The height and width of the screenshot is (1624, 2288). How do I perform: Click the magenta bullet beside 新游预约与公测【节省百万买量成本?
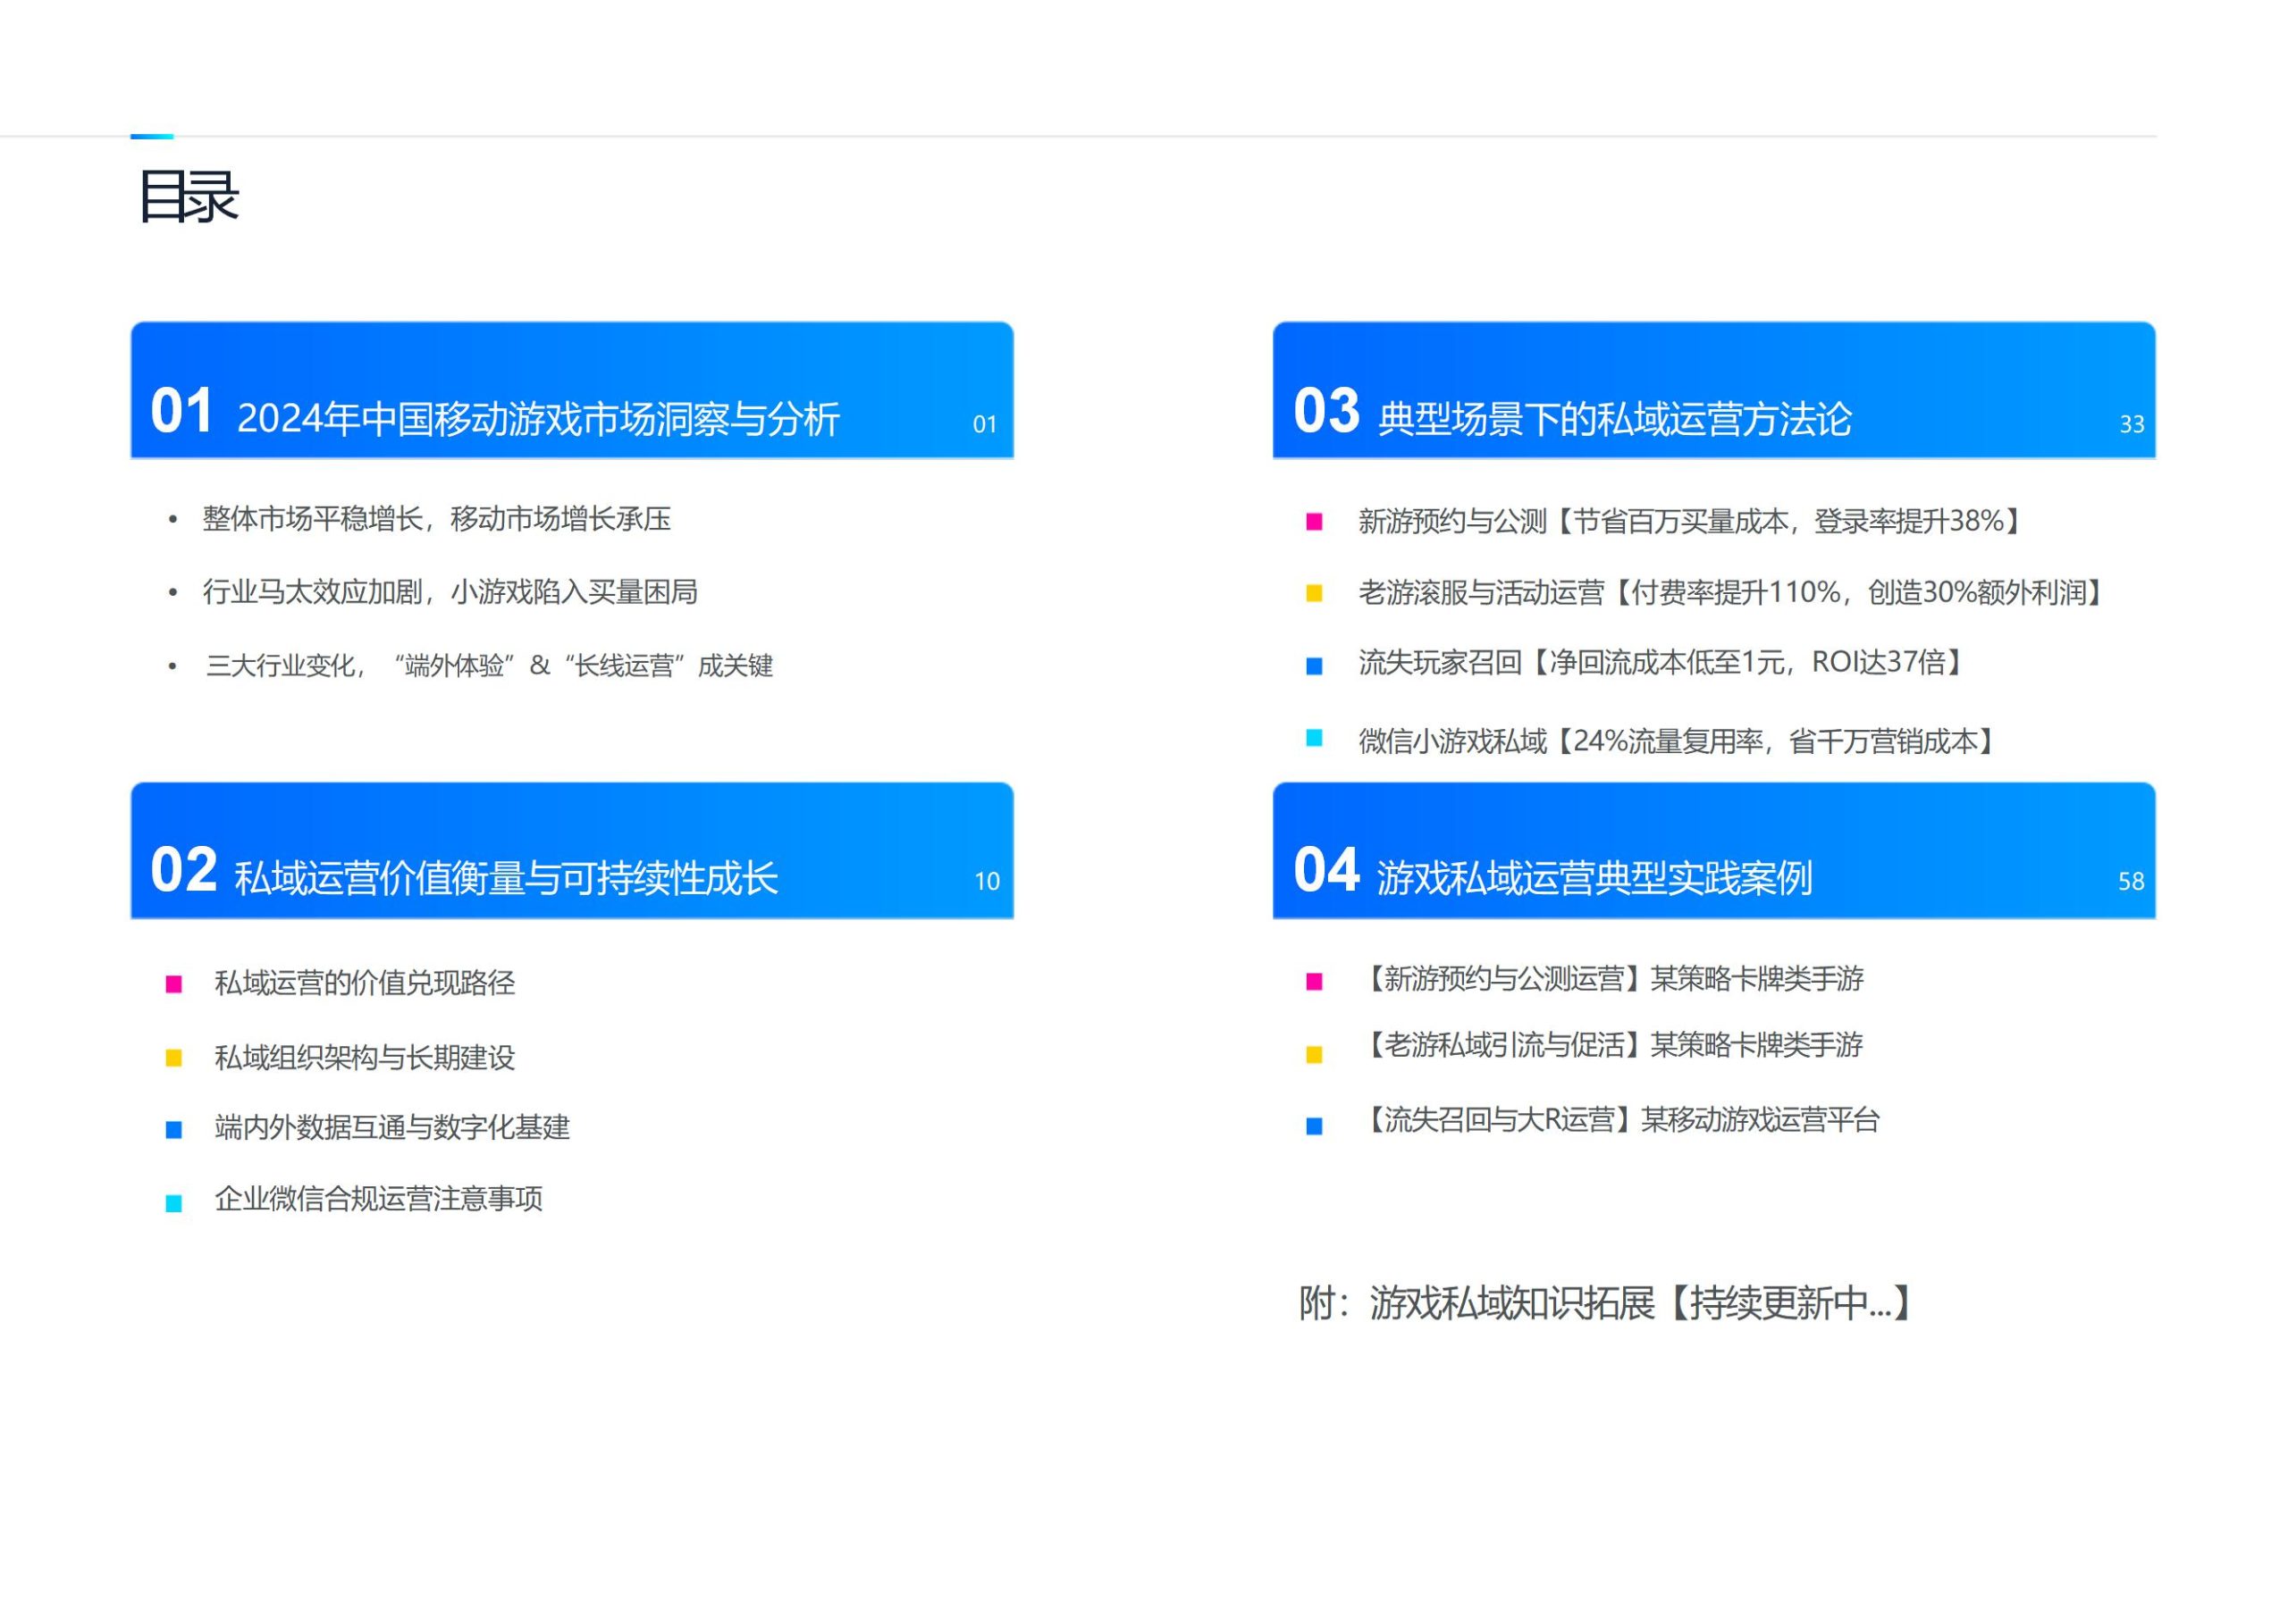[1315, 521]
